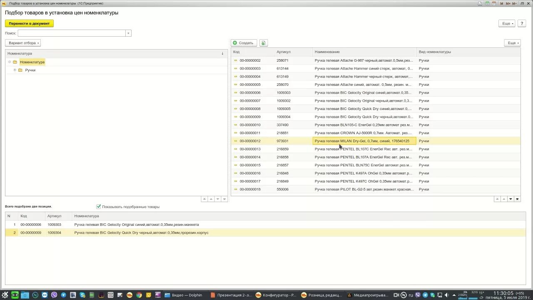
Task: Select product row 00-00000004
Action: pos(376,77)
